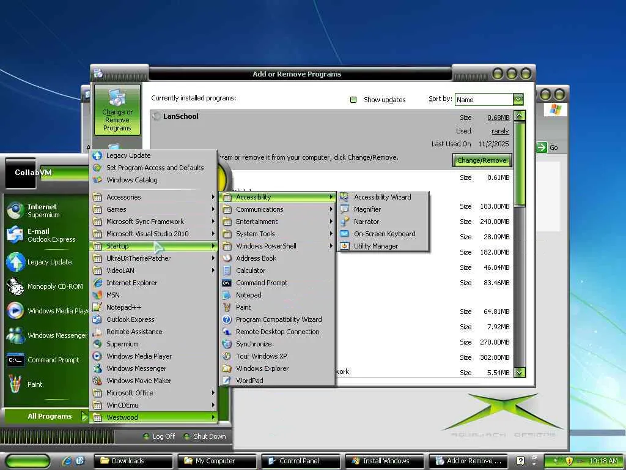
Task: Expand the Windows PowerShell folder
Action: 278,246
